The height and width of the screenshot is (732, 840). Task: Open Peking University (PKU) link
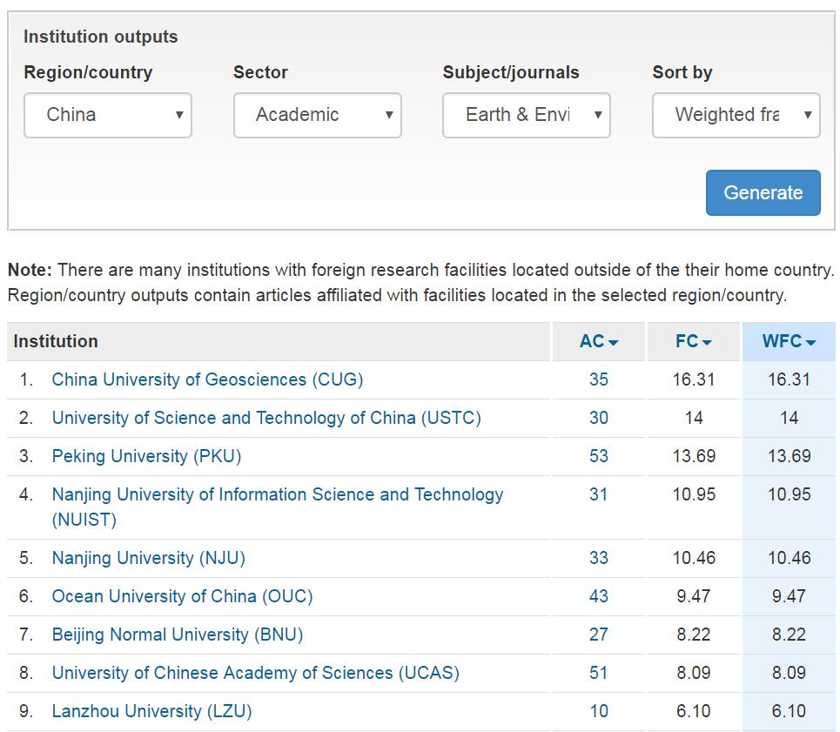click(x=146, y=456)
